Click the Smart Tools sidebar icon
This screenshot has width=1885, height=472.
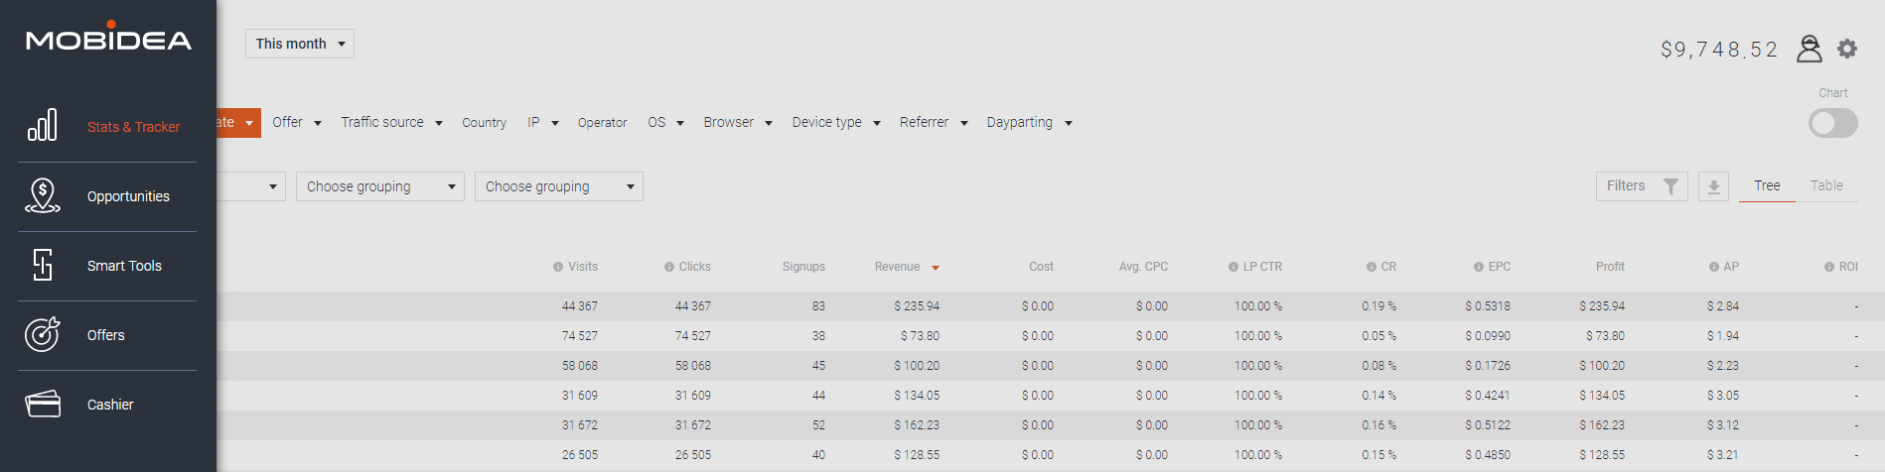click(43, 265)
